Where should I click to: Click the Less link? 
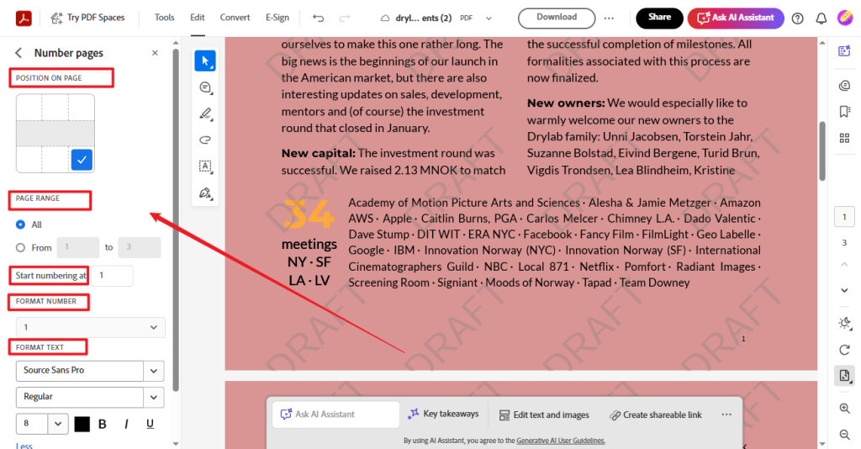pyautogui.click(x=24, y=446)
